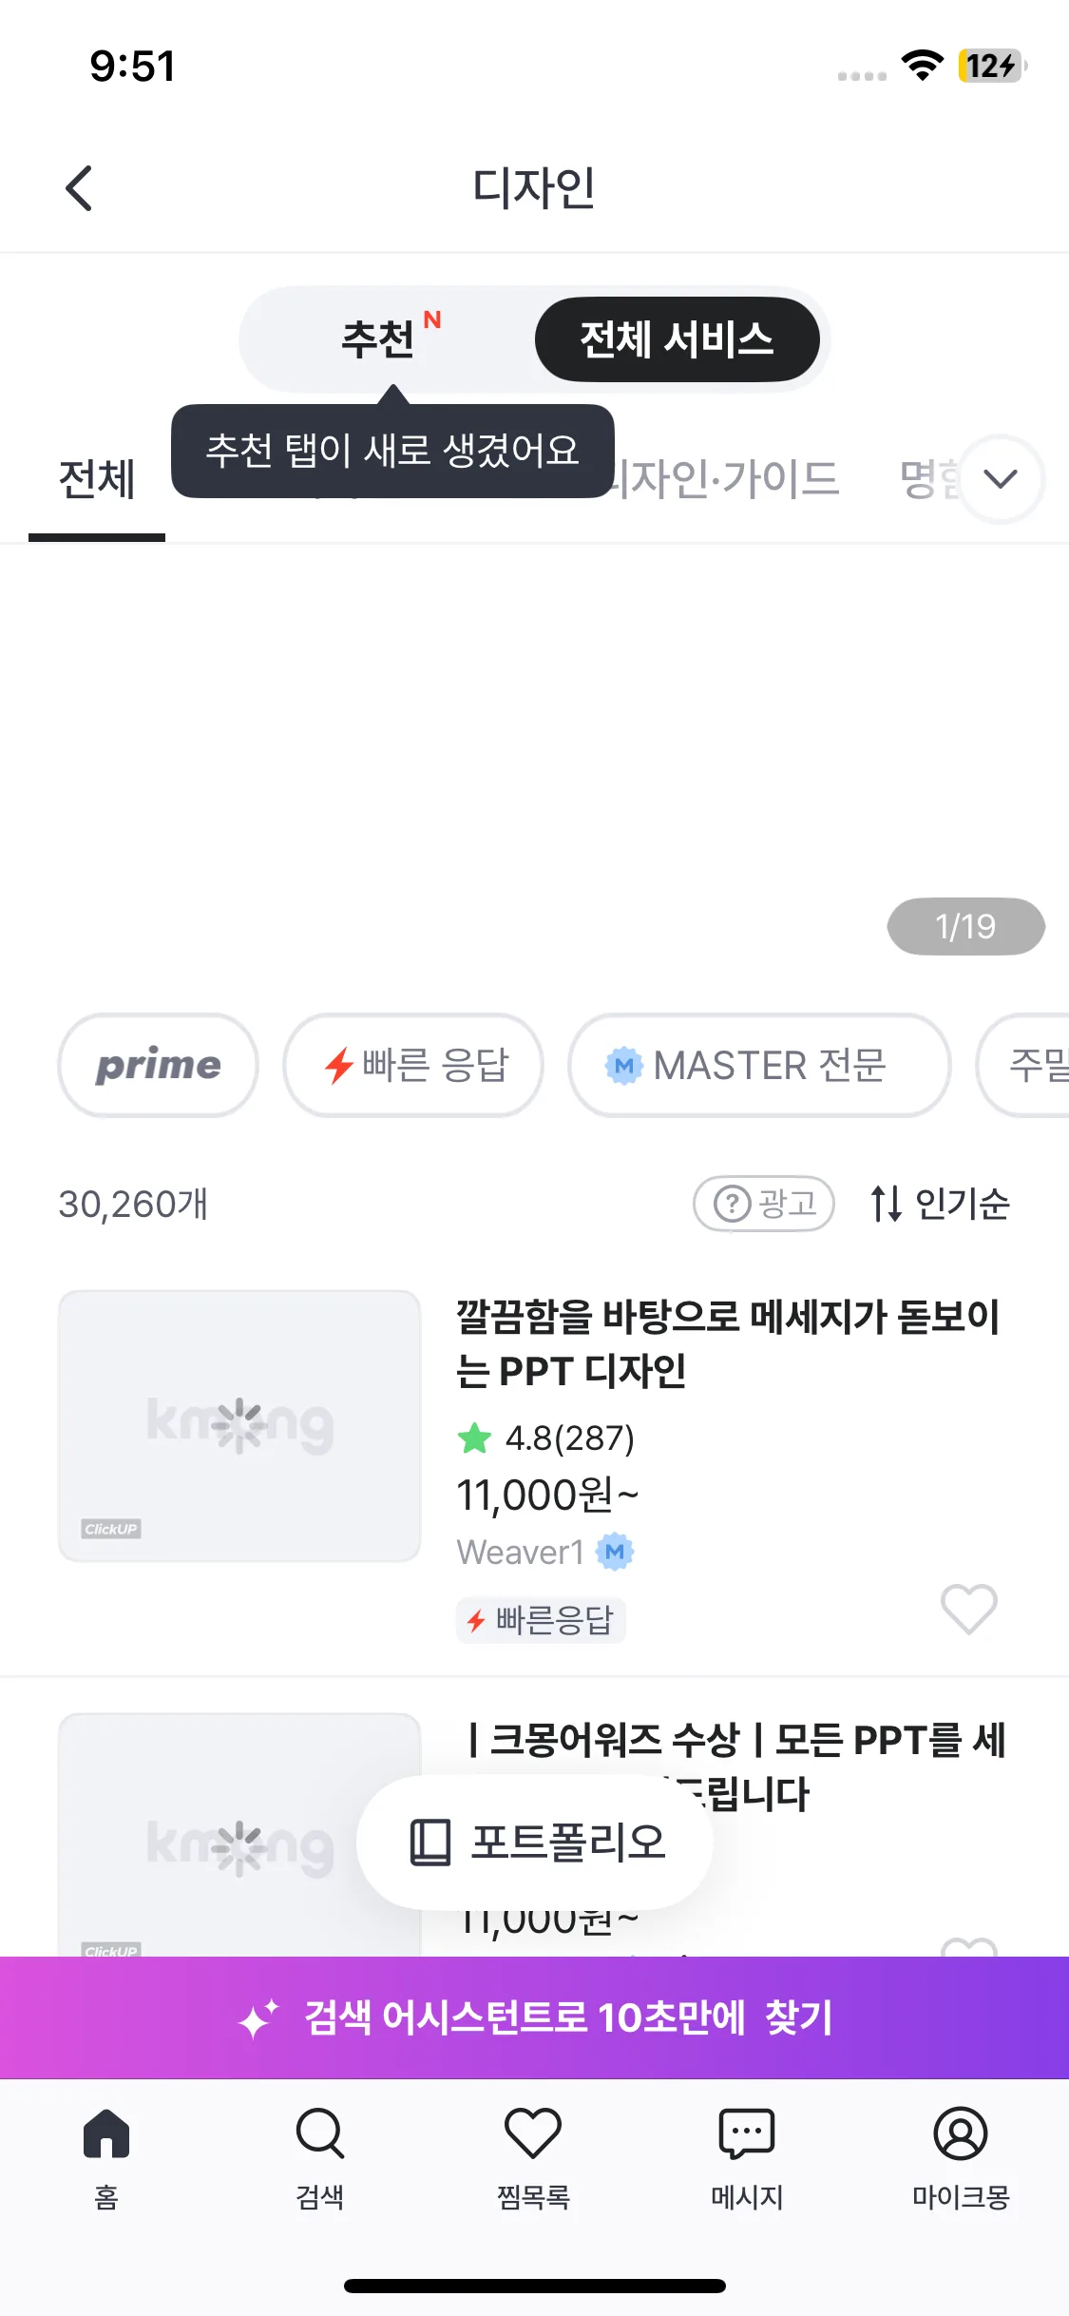The width and height of the screenshot is (1069, 2316).
Task: Open the 깔끔함을 바탕으로 PPT 디자인 listing title
Action: [x=727, y=1342]
